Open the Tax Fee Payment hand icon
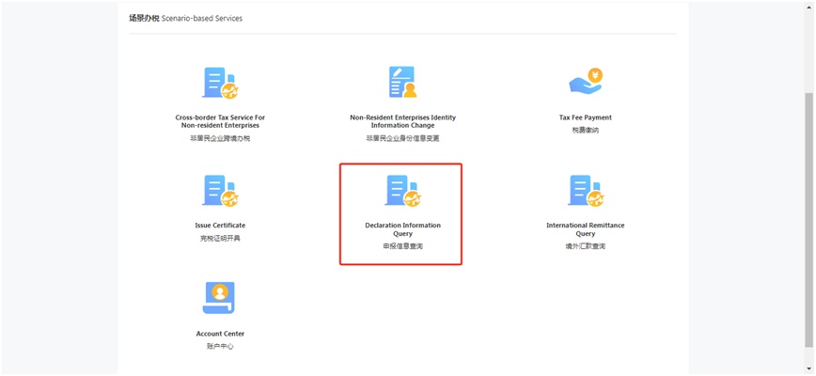 (586, 82)
